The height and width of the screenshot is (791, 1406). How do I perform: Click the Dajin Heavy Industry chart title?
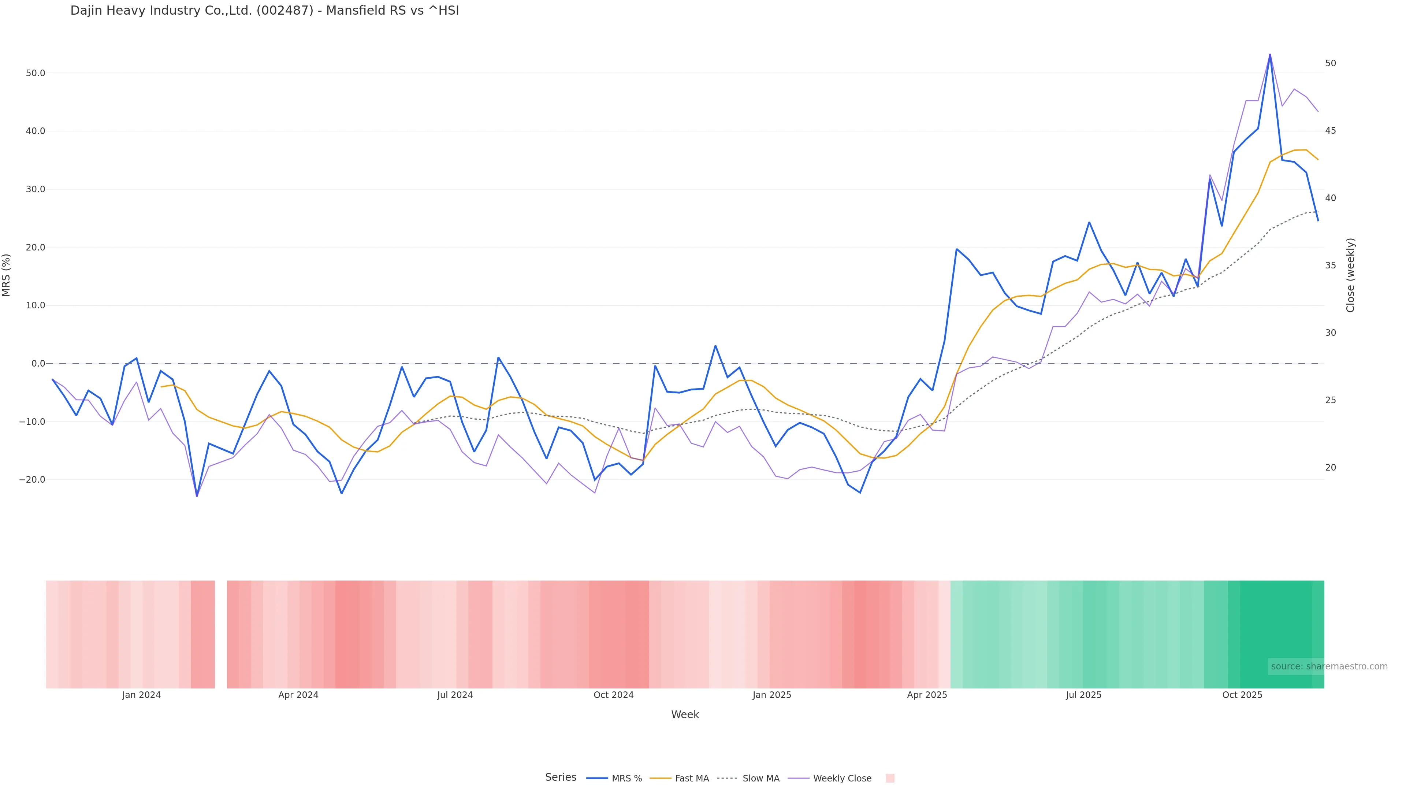pos(265,11)
